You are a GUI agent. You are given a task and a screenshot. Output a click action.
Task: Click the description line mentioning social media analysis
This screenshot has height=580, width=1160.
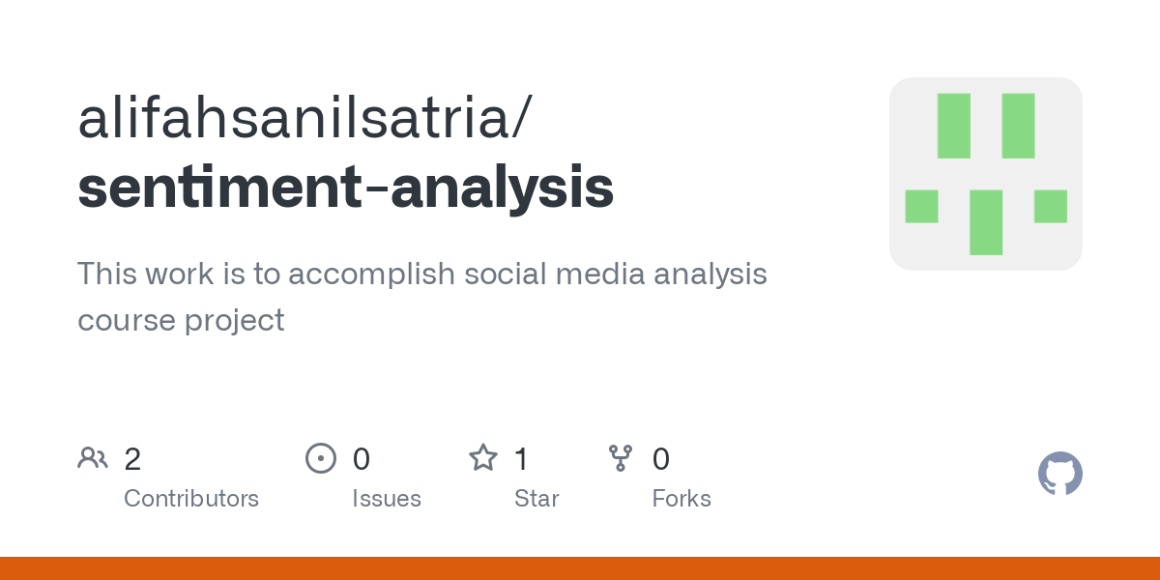point(422,275)
